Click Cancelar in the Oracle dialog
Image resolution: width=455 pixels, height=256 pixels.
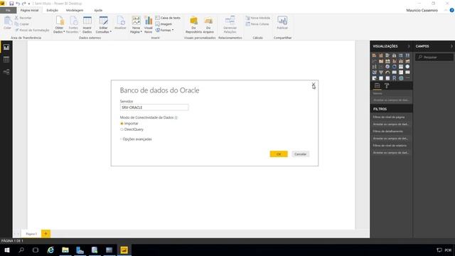[x=300, y=154]
